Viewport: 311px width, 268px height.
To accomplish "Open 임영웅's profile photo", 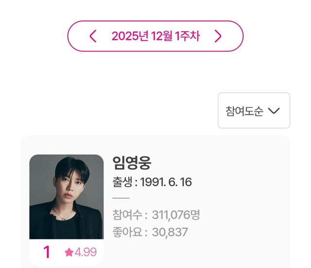I will pyautogui.click(x=67, y=197).
